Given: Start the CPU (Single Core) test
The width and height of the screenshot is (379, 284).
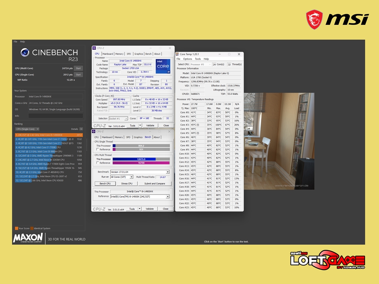Looking at the screenshot, I should [x=78, y=75].
